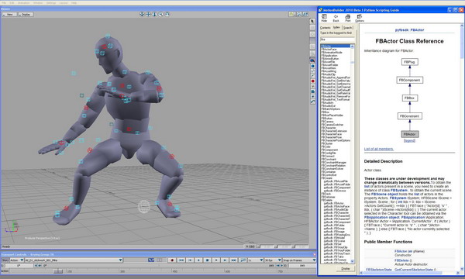Click the keyword input field in Index tab

337,39
